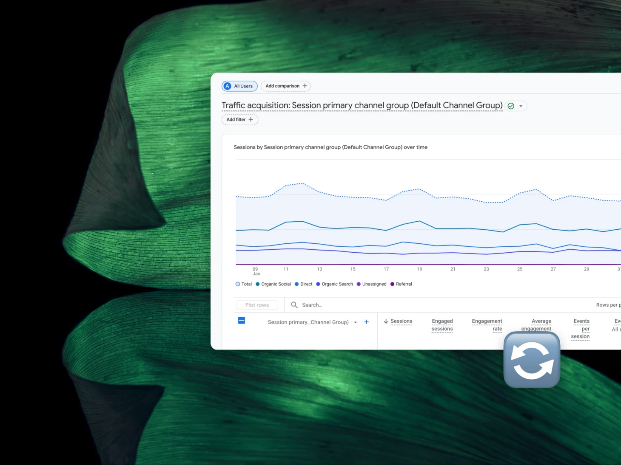Click the blue plus icon to add dimension
The height and width of the screenshot is (465, 621).
pyautogui.click(x=366, y=322)
